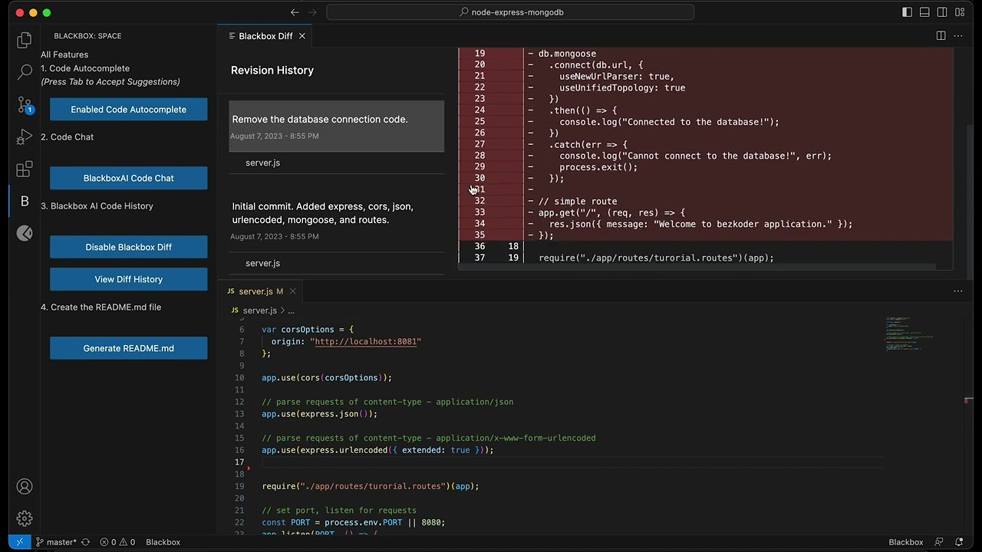Open more actions for Blackbox Diff editor

click(x=957, y=36)
